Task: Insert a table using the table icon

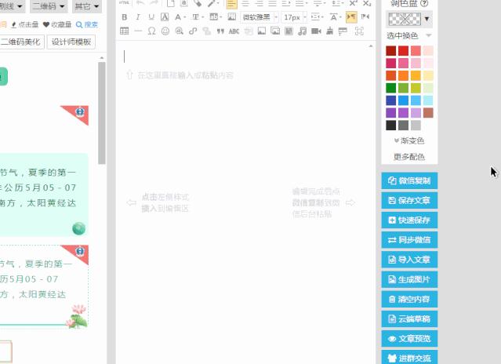Action: click(125, 31)
